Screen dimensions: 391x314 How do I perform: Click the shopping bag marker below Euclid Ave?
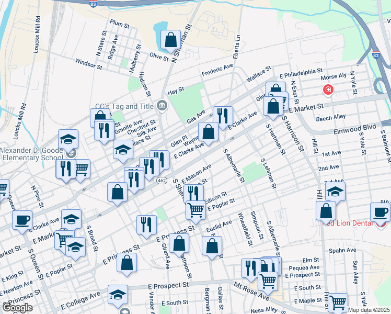pos(212,246)
